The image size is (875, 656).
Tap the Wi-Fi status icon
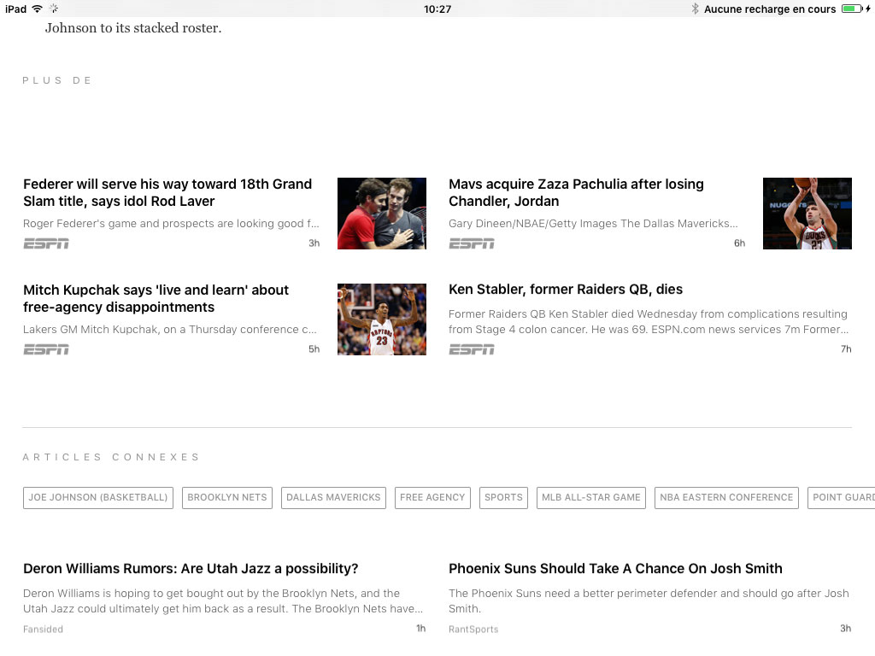[x=38, y=9]
